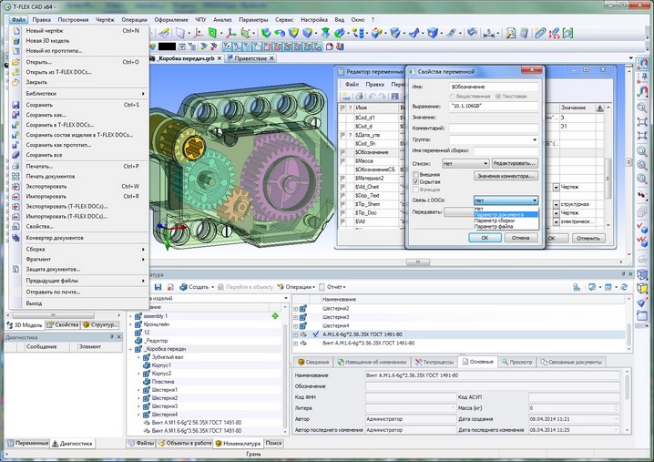Open the 'Операции' menu in the menu bar
The image size is (654, 462).
(134, 20)
